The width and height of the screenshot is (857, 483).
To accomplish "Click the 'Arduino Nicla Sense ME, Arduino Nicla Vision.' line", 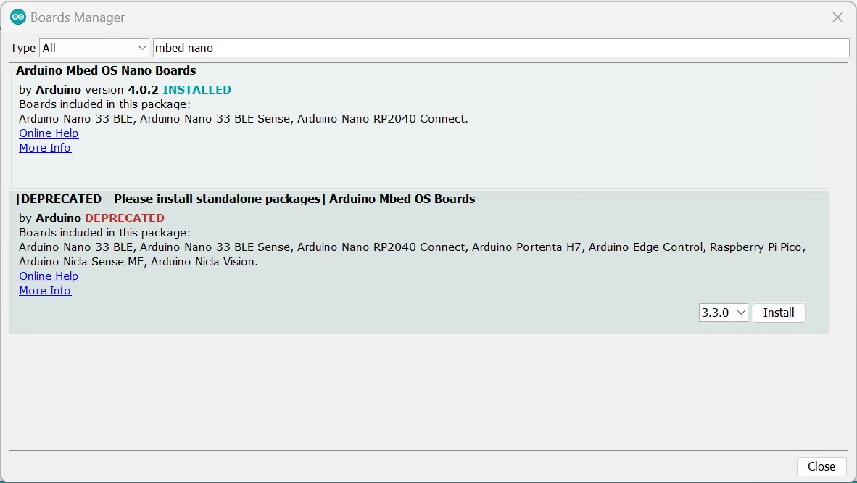I will coord(138,262).
